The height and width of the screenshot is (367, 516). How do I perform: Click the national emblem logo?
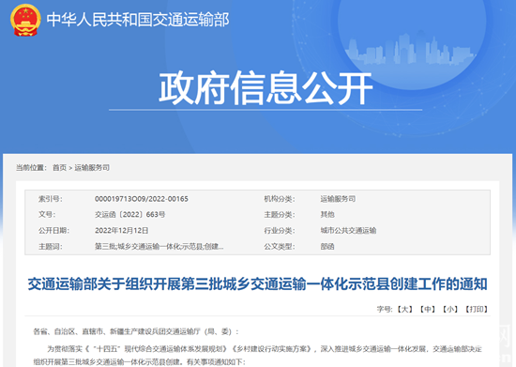pos(25,20)
